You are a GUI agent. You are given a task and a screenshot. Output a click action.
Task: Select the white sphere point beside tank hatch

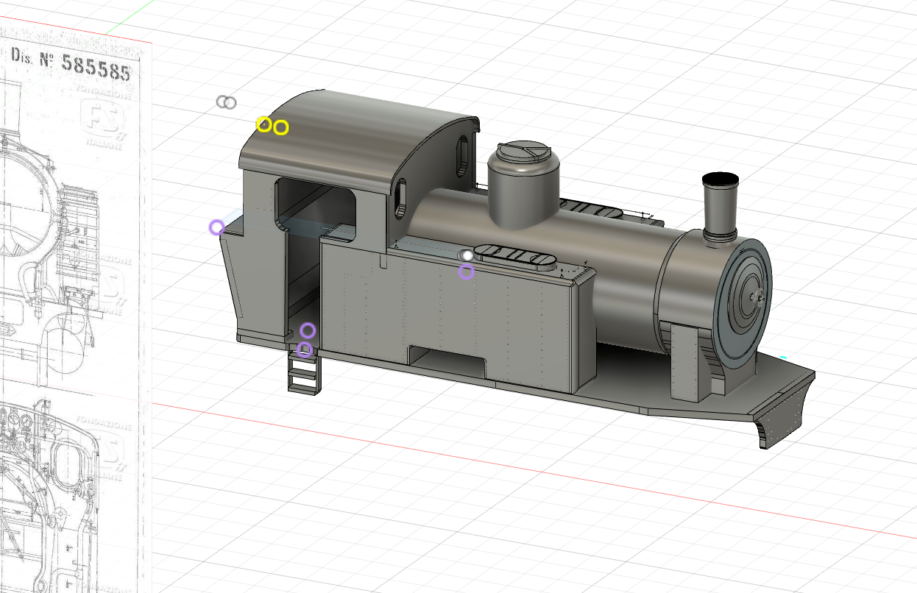[x=466, y=255]
